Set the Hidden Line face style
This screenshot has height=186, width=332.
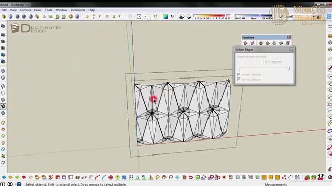[x=3, y=93]
